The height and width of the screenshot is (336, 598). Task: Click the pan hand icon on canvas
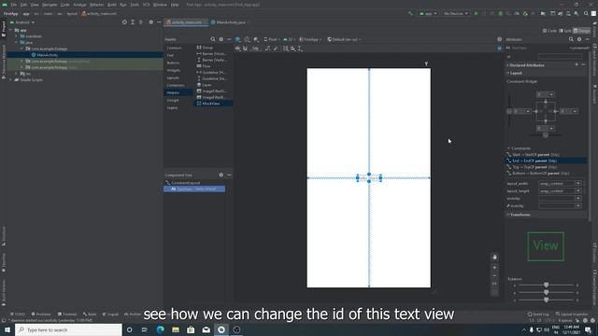494,258
